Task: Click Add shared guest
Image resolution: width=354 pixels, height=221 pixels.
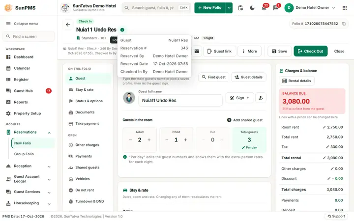Action: (x=245, y=120)
